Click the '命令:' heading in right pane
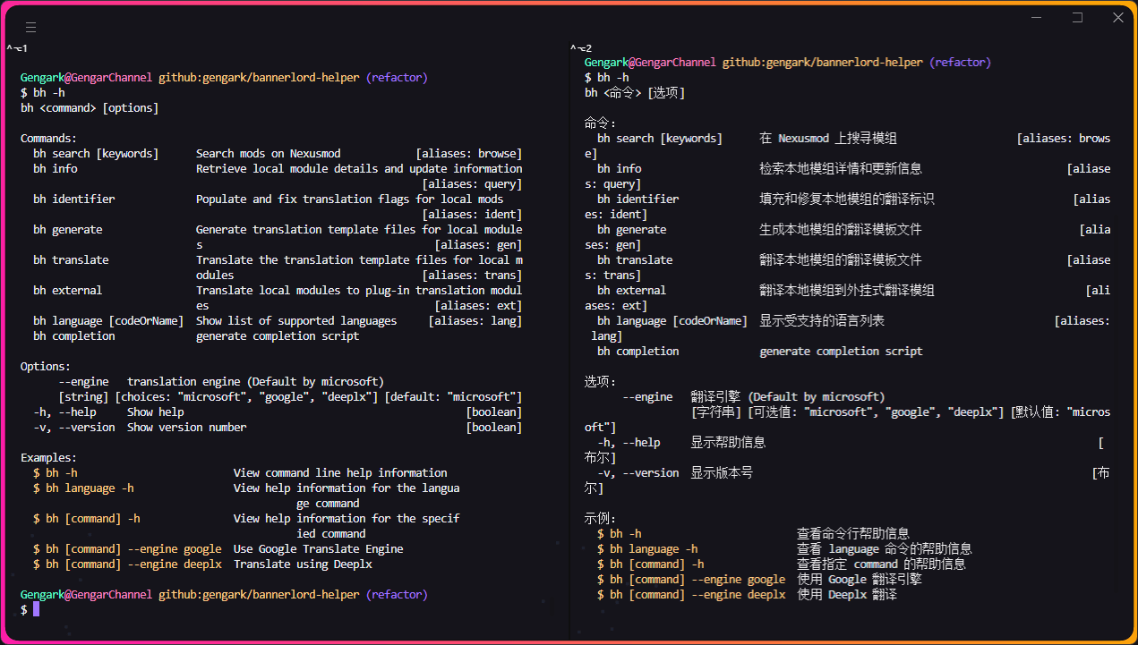Image resolution: width=1138 pixels, height=645 pixels. click(x=601, y=123)
